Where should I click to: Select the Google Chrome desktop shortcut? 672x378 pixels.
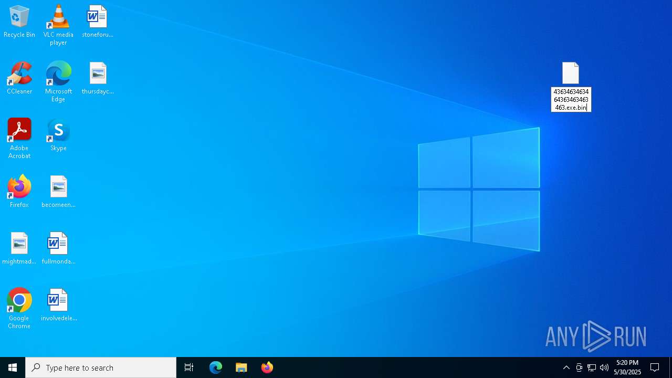19,308
